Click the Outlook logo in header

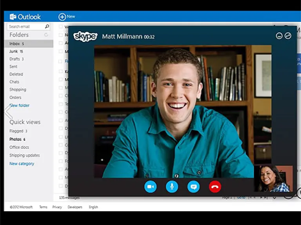click(25, 17)
